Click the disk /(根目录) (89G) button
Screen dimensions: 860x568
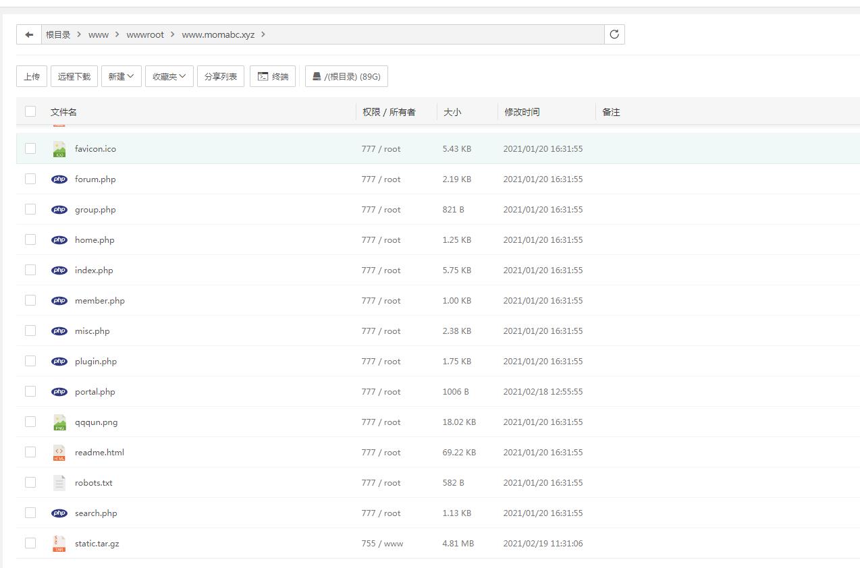pos(346,76)
